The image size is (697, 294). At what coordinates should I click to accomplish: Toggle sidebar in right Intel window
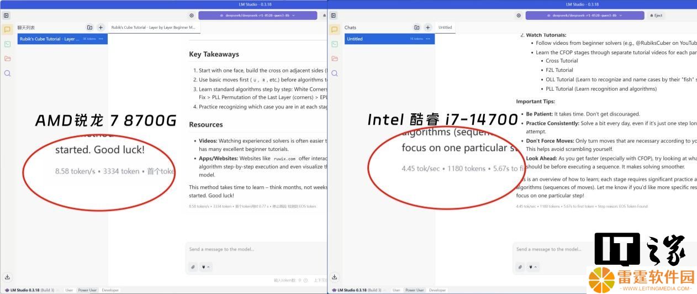[x=333, y=15]
